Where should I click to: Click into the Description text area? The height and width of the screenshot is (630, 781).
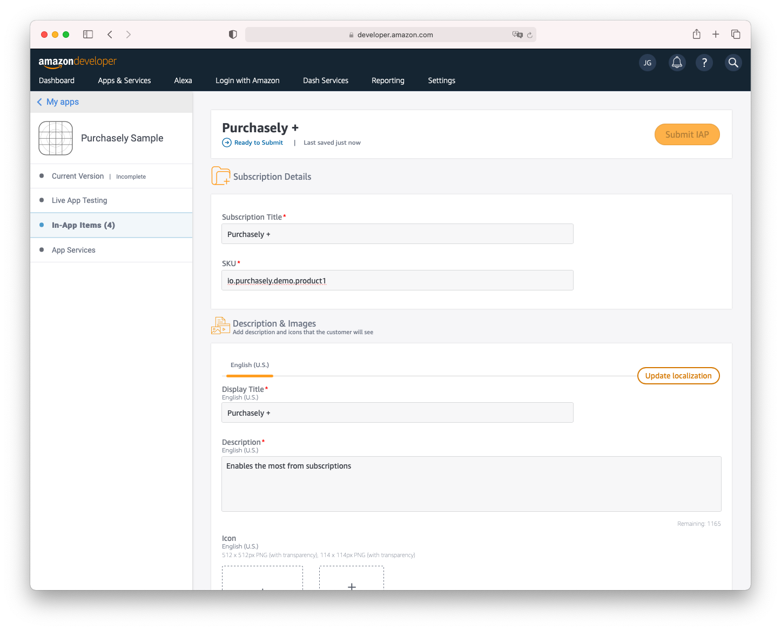coord(472,484)
